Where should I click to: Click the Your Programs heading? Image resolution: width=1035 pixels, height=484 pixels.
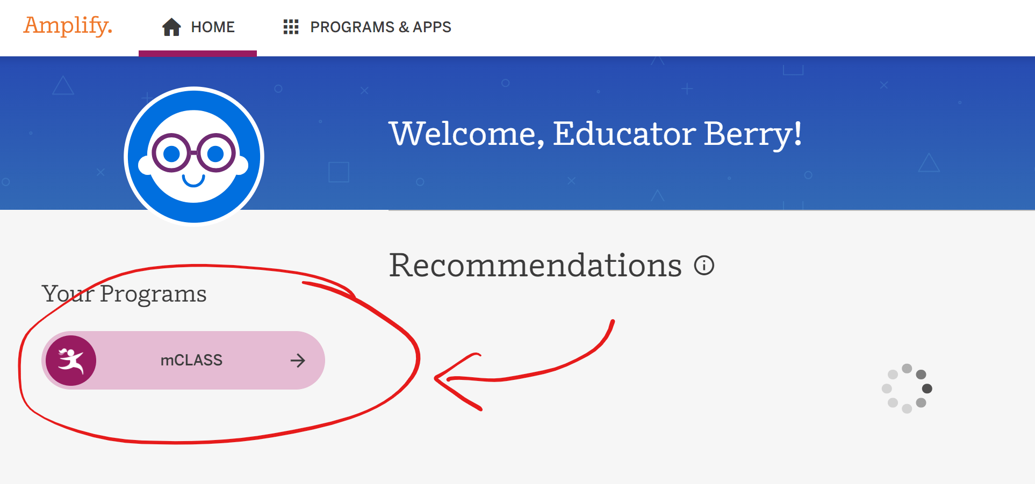pos(125,293)
